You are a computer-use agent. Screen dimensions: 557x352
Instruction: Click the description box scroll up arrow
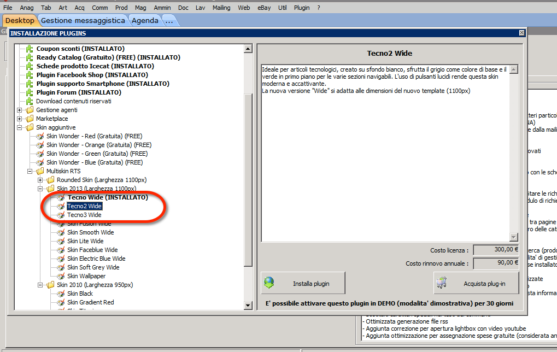(x=514, y=69)
